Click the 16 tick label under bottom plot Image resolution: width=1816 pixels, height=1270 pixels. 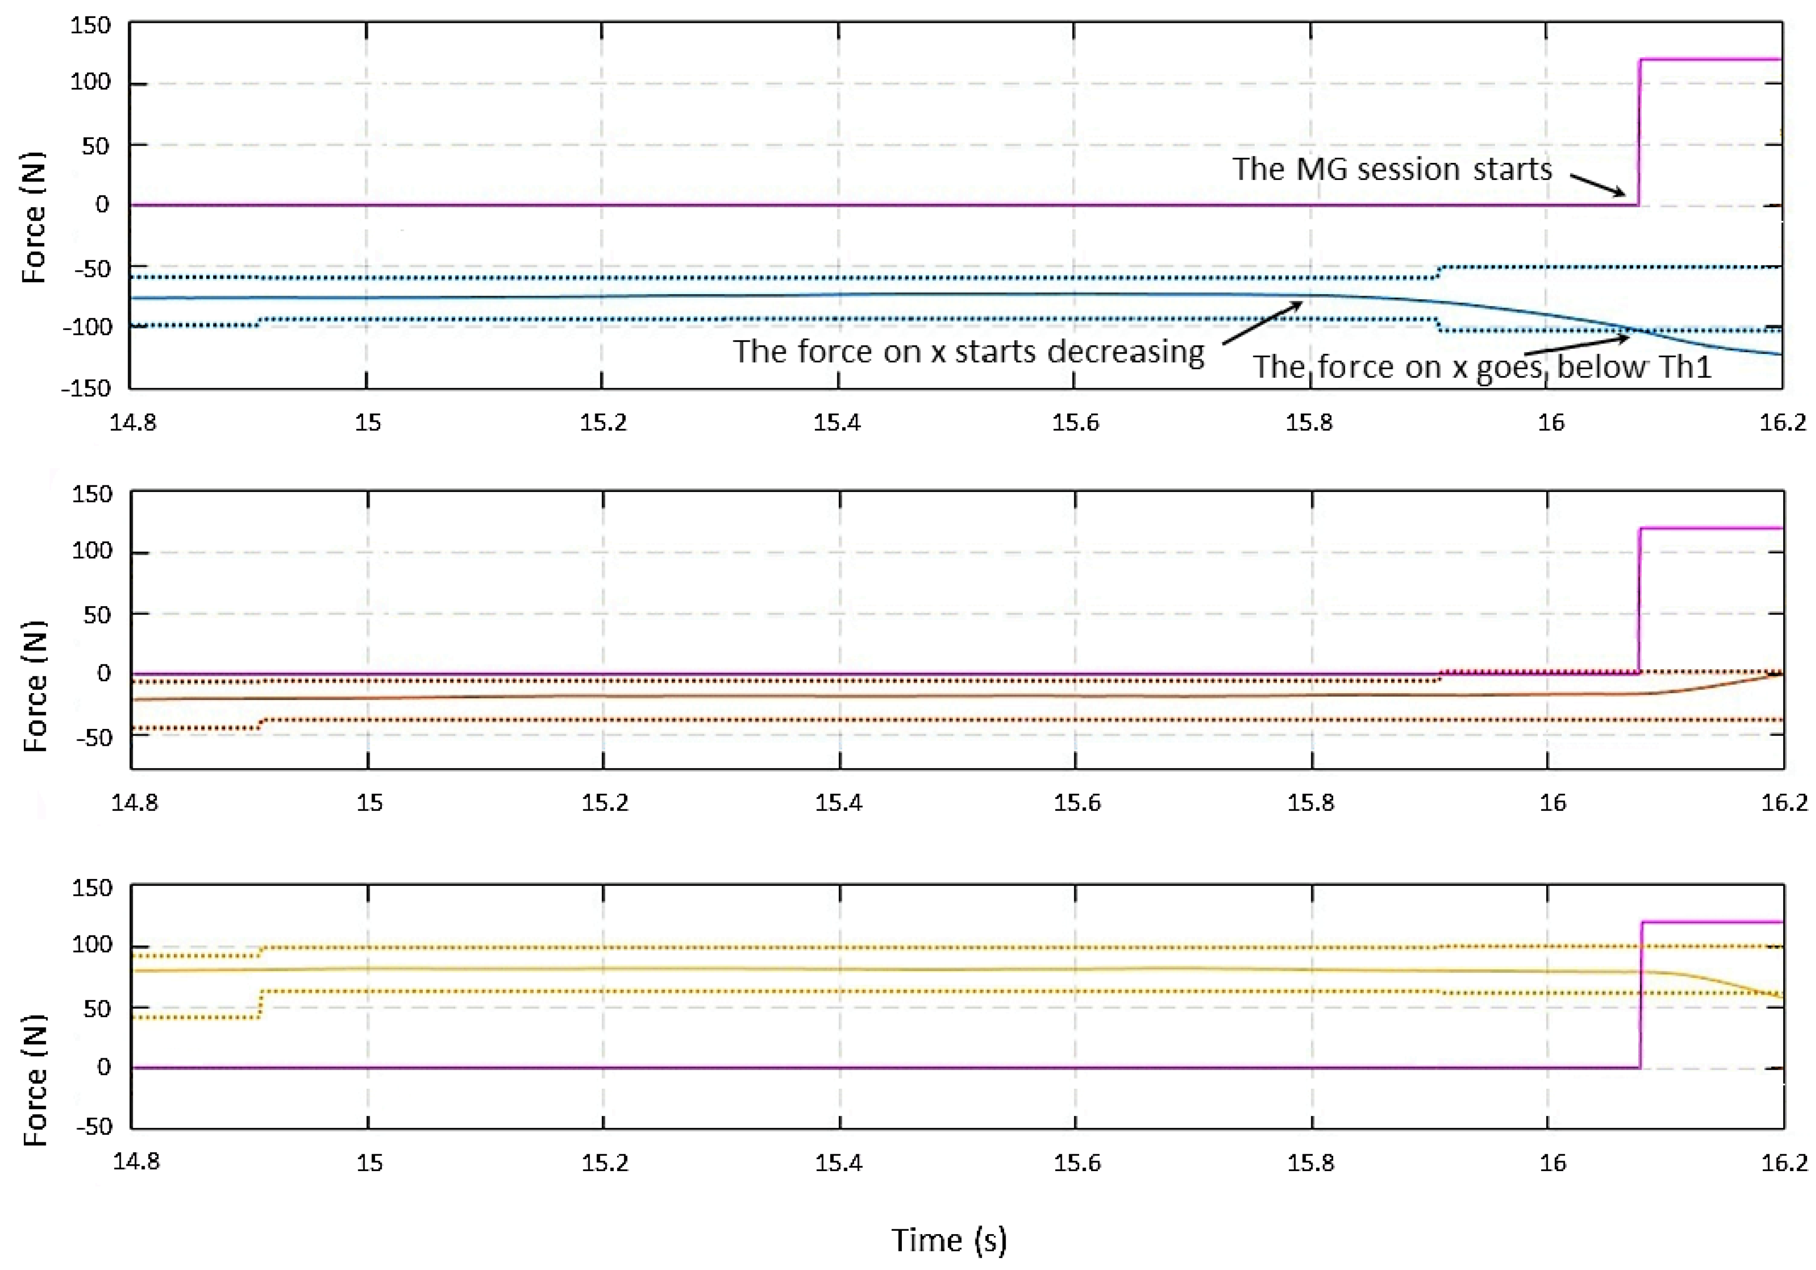(1553, 1163)
